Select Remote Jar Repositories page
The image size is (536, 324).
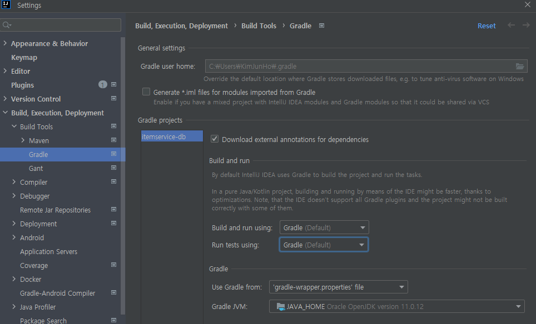point(56,210)
